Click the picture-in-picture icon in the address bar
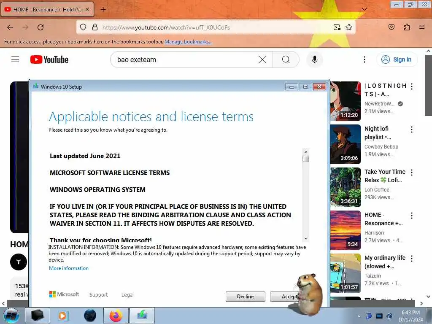Screen dimensions: 432x324 [x=337, y=27]
